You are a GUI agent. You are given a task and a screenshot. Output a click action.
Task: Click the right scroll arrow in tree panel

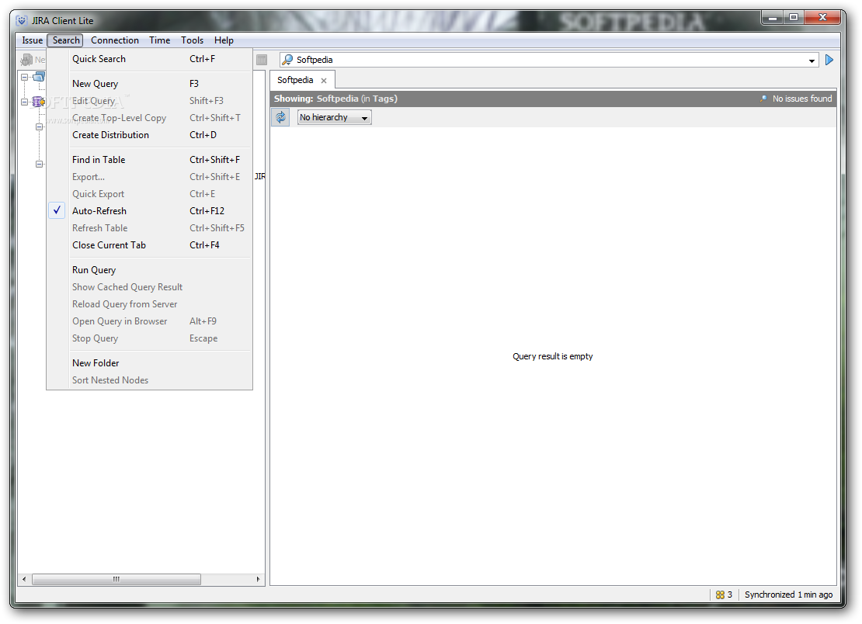pyautogui.click(x=259, y=579)
